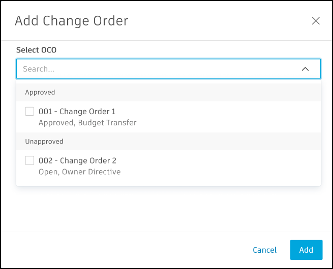The width and height of the screenshot is (333, 269).
Task: Check the 002 - Change Order 2 checkbox
Action: pos(29,160)
